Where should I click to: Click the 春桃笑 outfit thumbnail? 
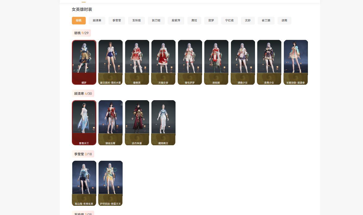pyautogui.click(x=137, y=62)
